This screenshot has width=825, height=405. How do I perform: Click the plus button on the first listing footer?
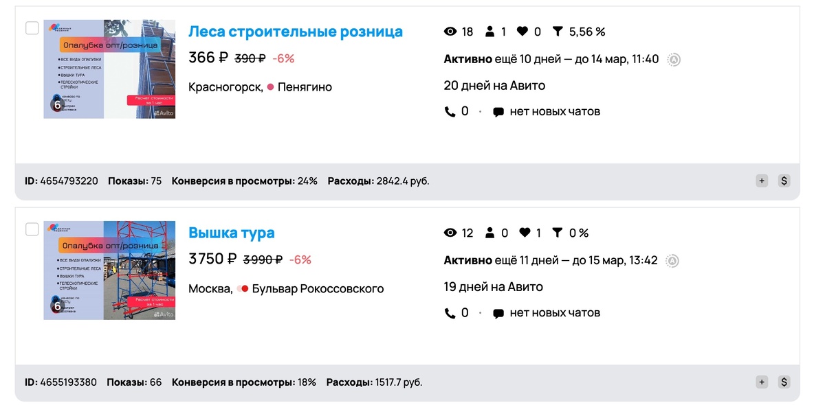tap(762, 181)
